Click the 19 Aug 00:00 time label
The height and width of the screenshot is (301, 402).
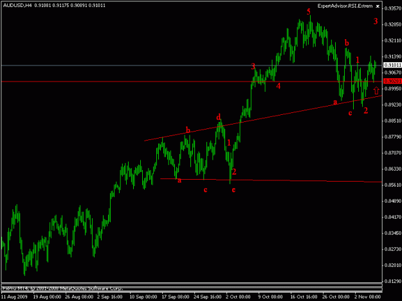(x=47, y=297)
